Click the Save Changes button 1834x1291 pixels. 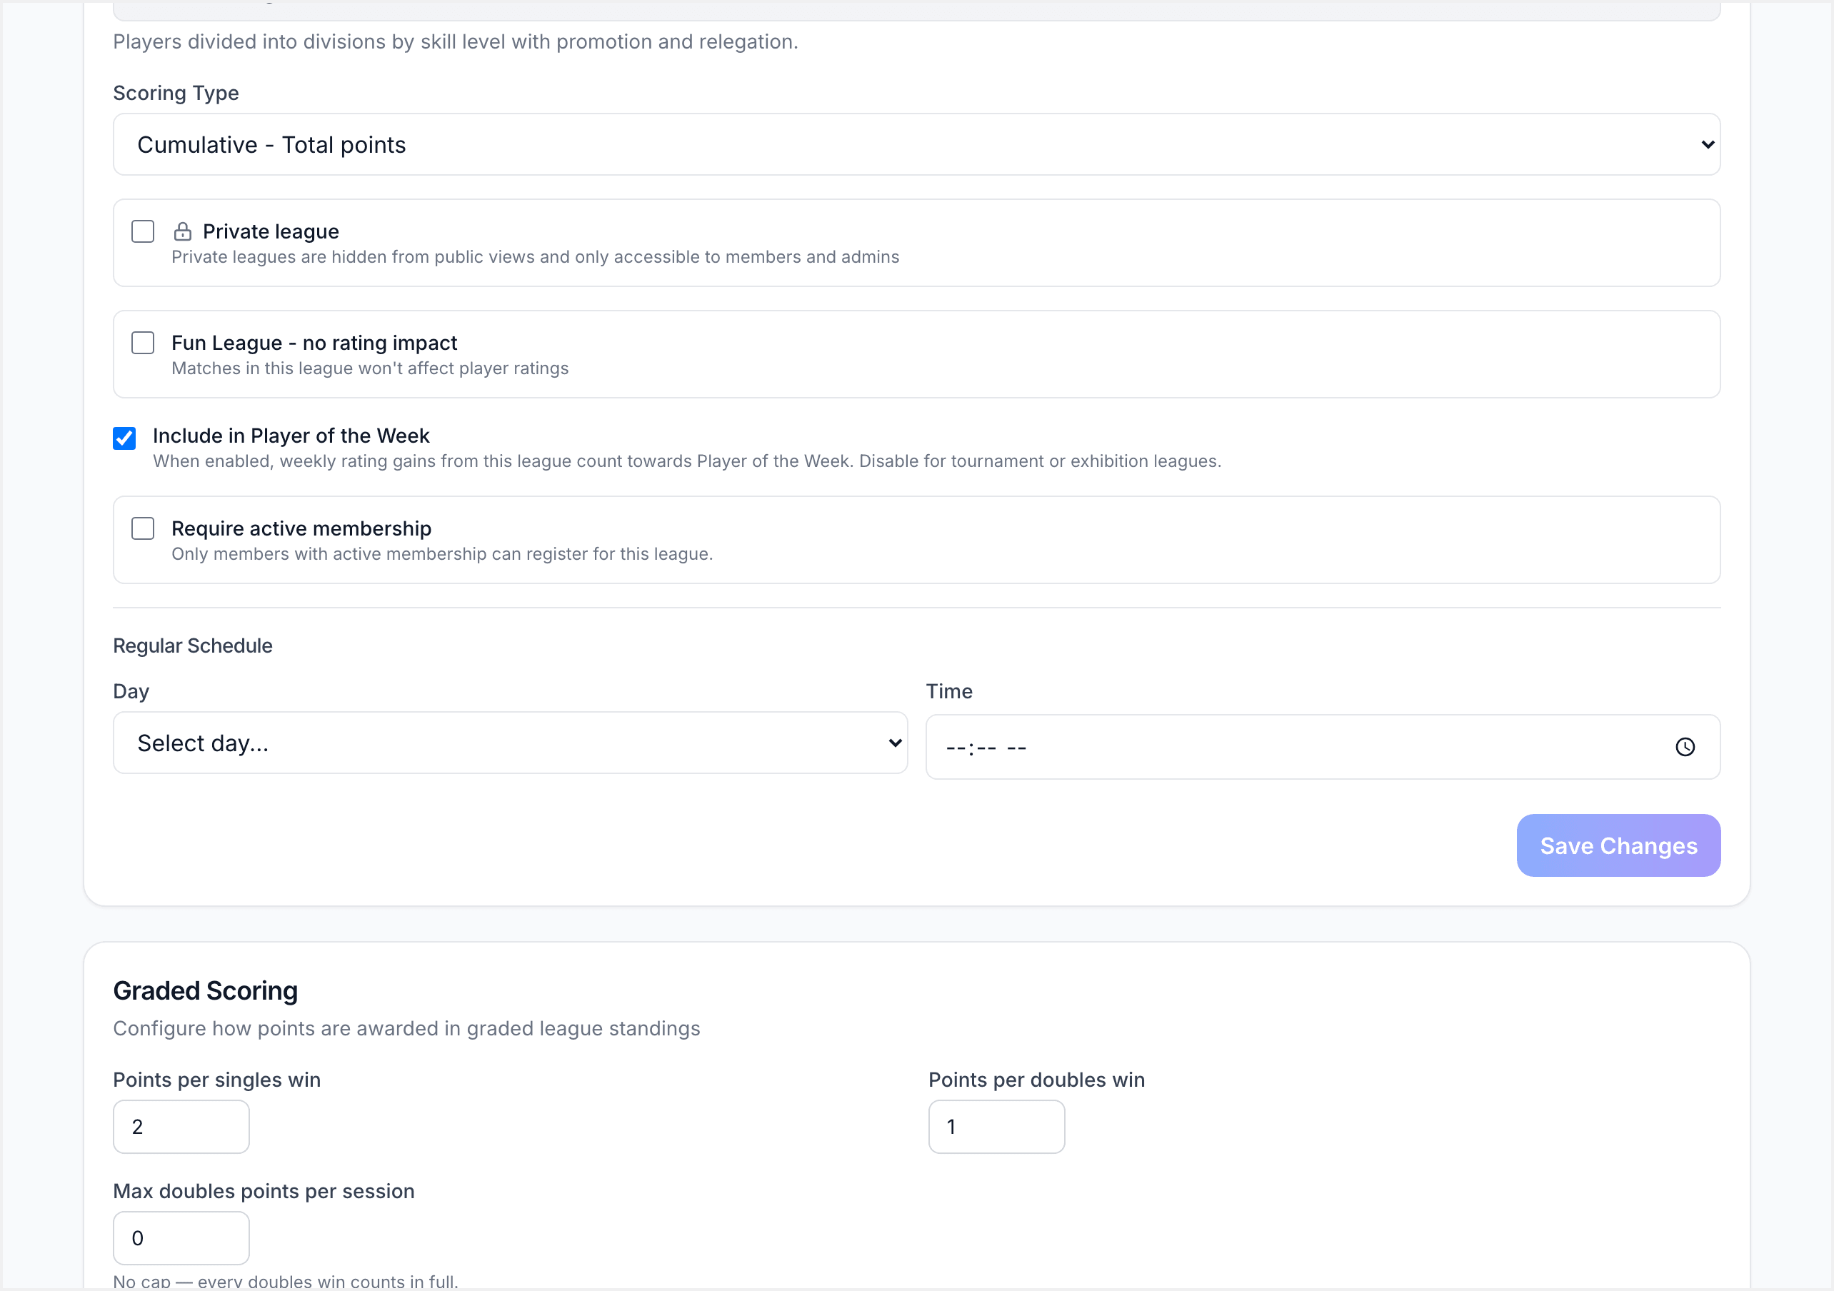click(1618, 845)
